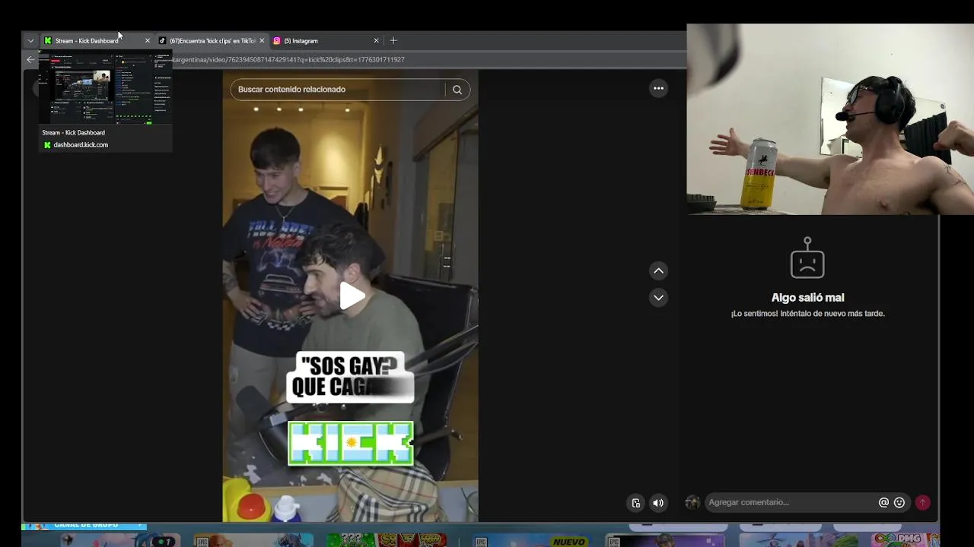This screenshot has height=547, width=974.
Task: Insert a mention with the @ icon
Action: (x=883, y=502)
